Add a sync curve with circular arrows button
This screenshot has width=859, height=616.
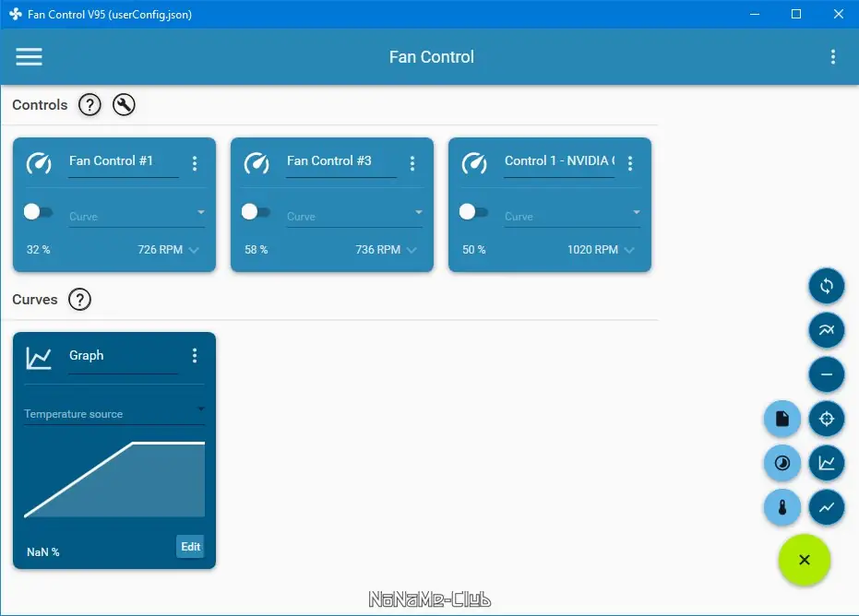[826, 286]
